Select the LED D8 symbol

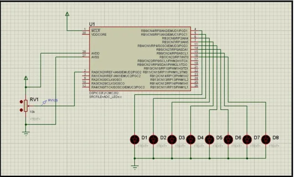[266, 139]
